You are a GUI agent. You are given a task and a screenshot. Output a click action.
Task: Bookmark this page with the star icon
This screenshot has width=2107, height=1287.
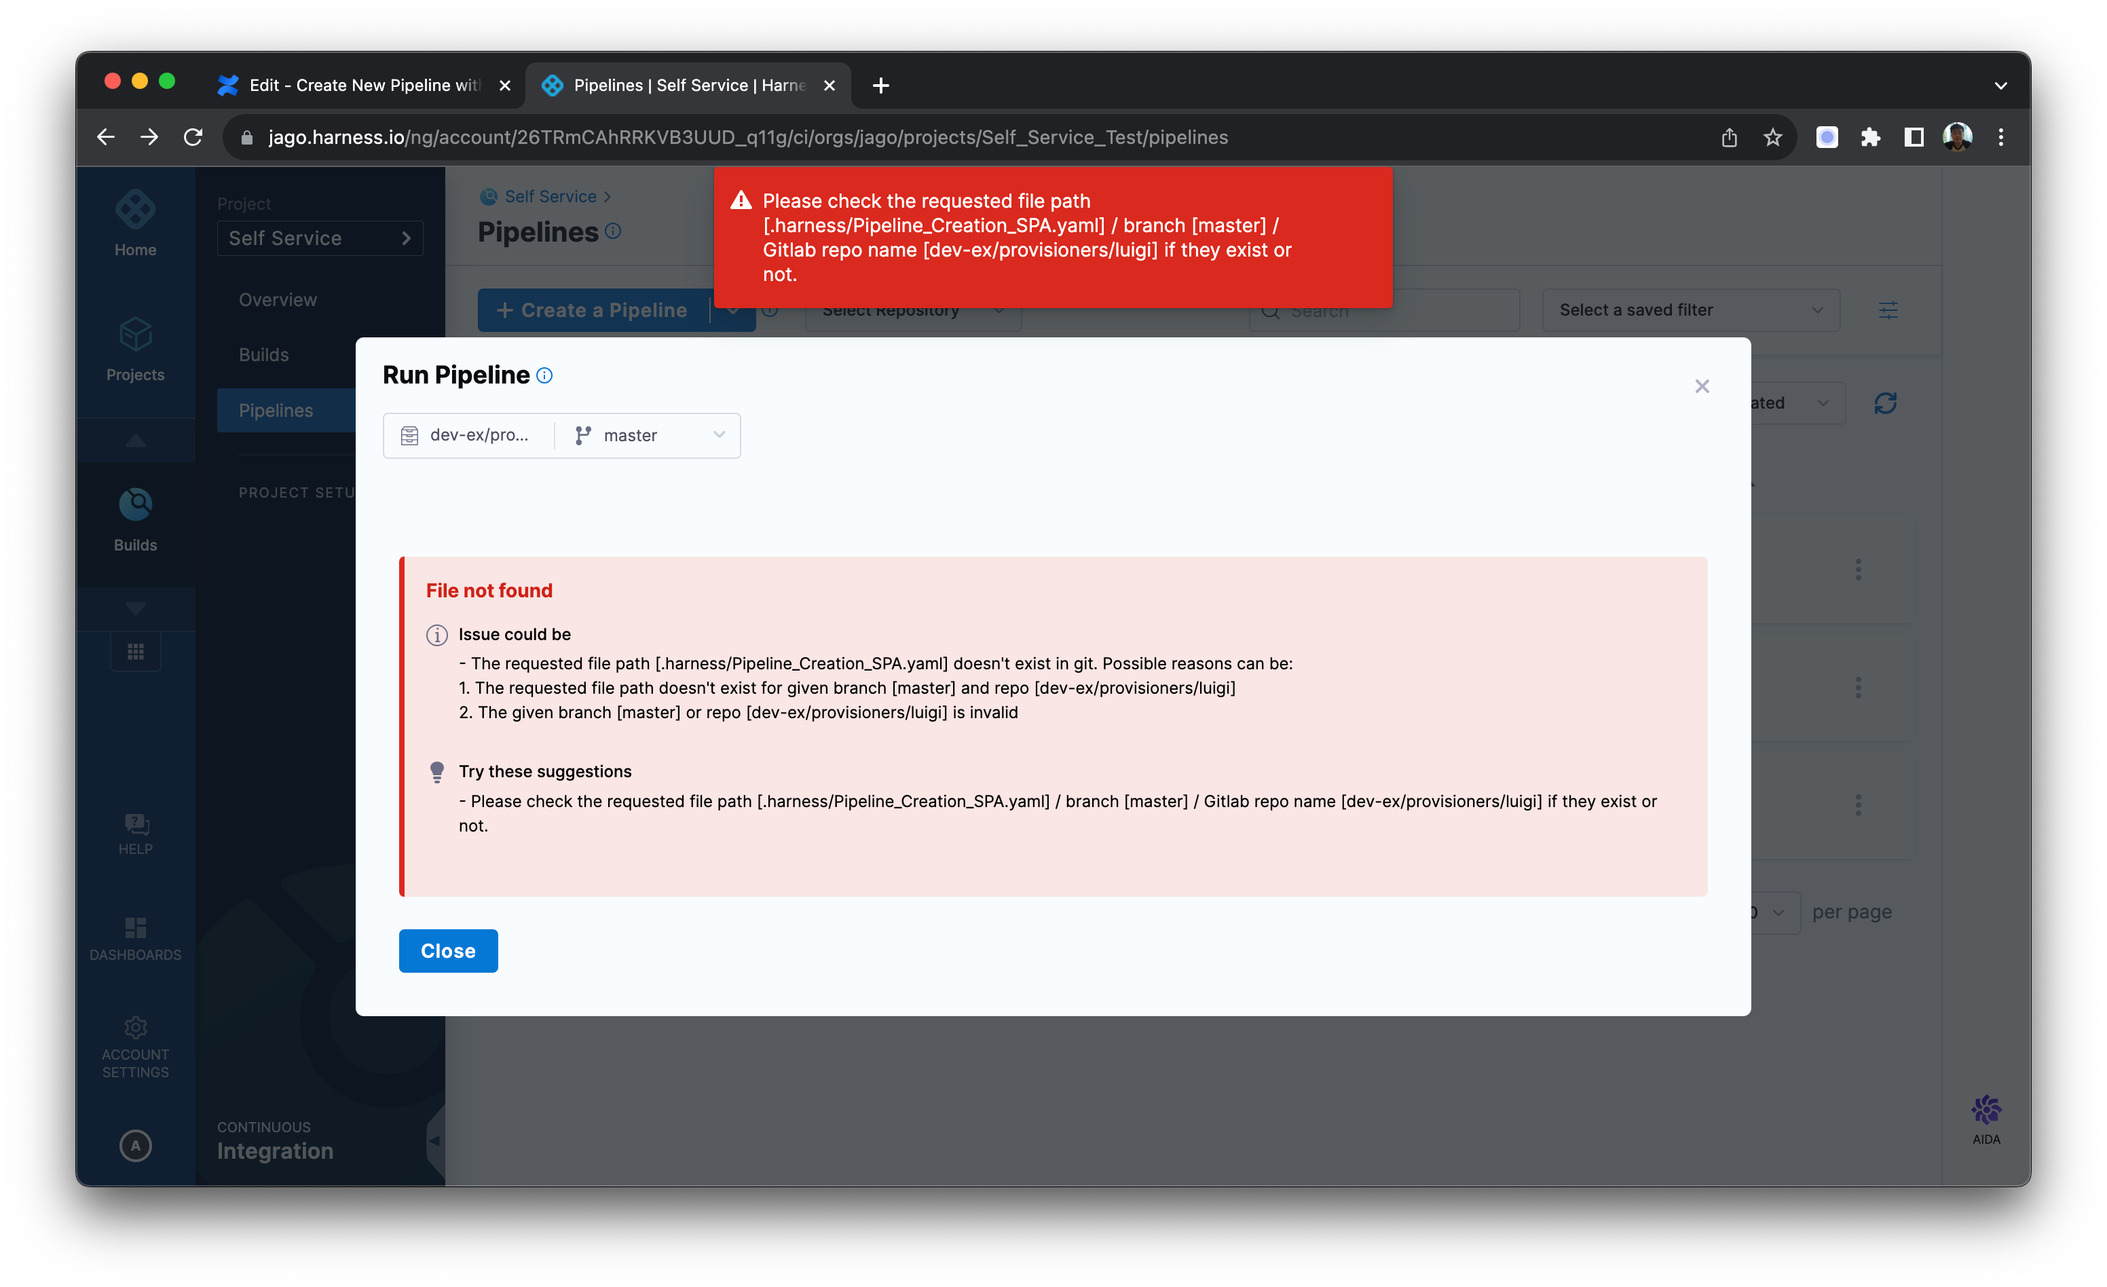[x=1772, y=137]
